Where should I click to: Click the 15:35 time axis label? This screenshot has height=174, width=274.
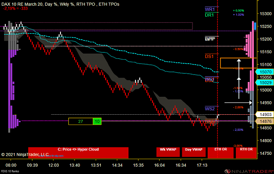tap(138, 165)
